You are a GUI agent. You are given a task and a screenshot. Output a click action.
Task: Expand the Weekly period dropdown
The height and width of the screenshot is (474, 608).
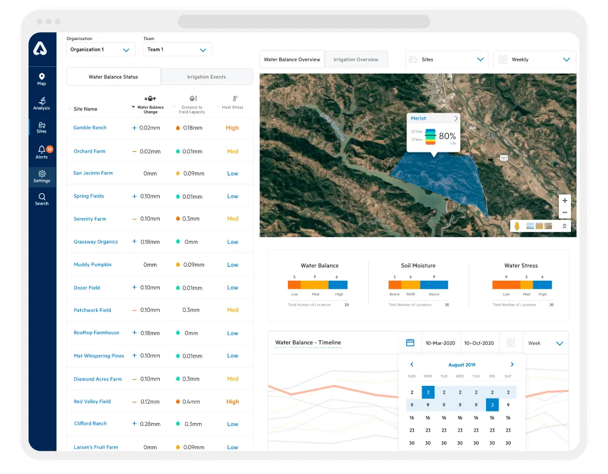point(535,60)
